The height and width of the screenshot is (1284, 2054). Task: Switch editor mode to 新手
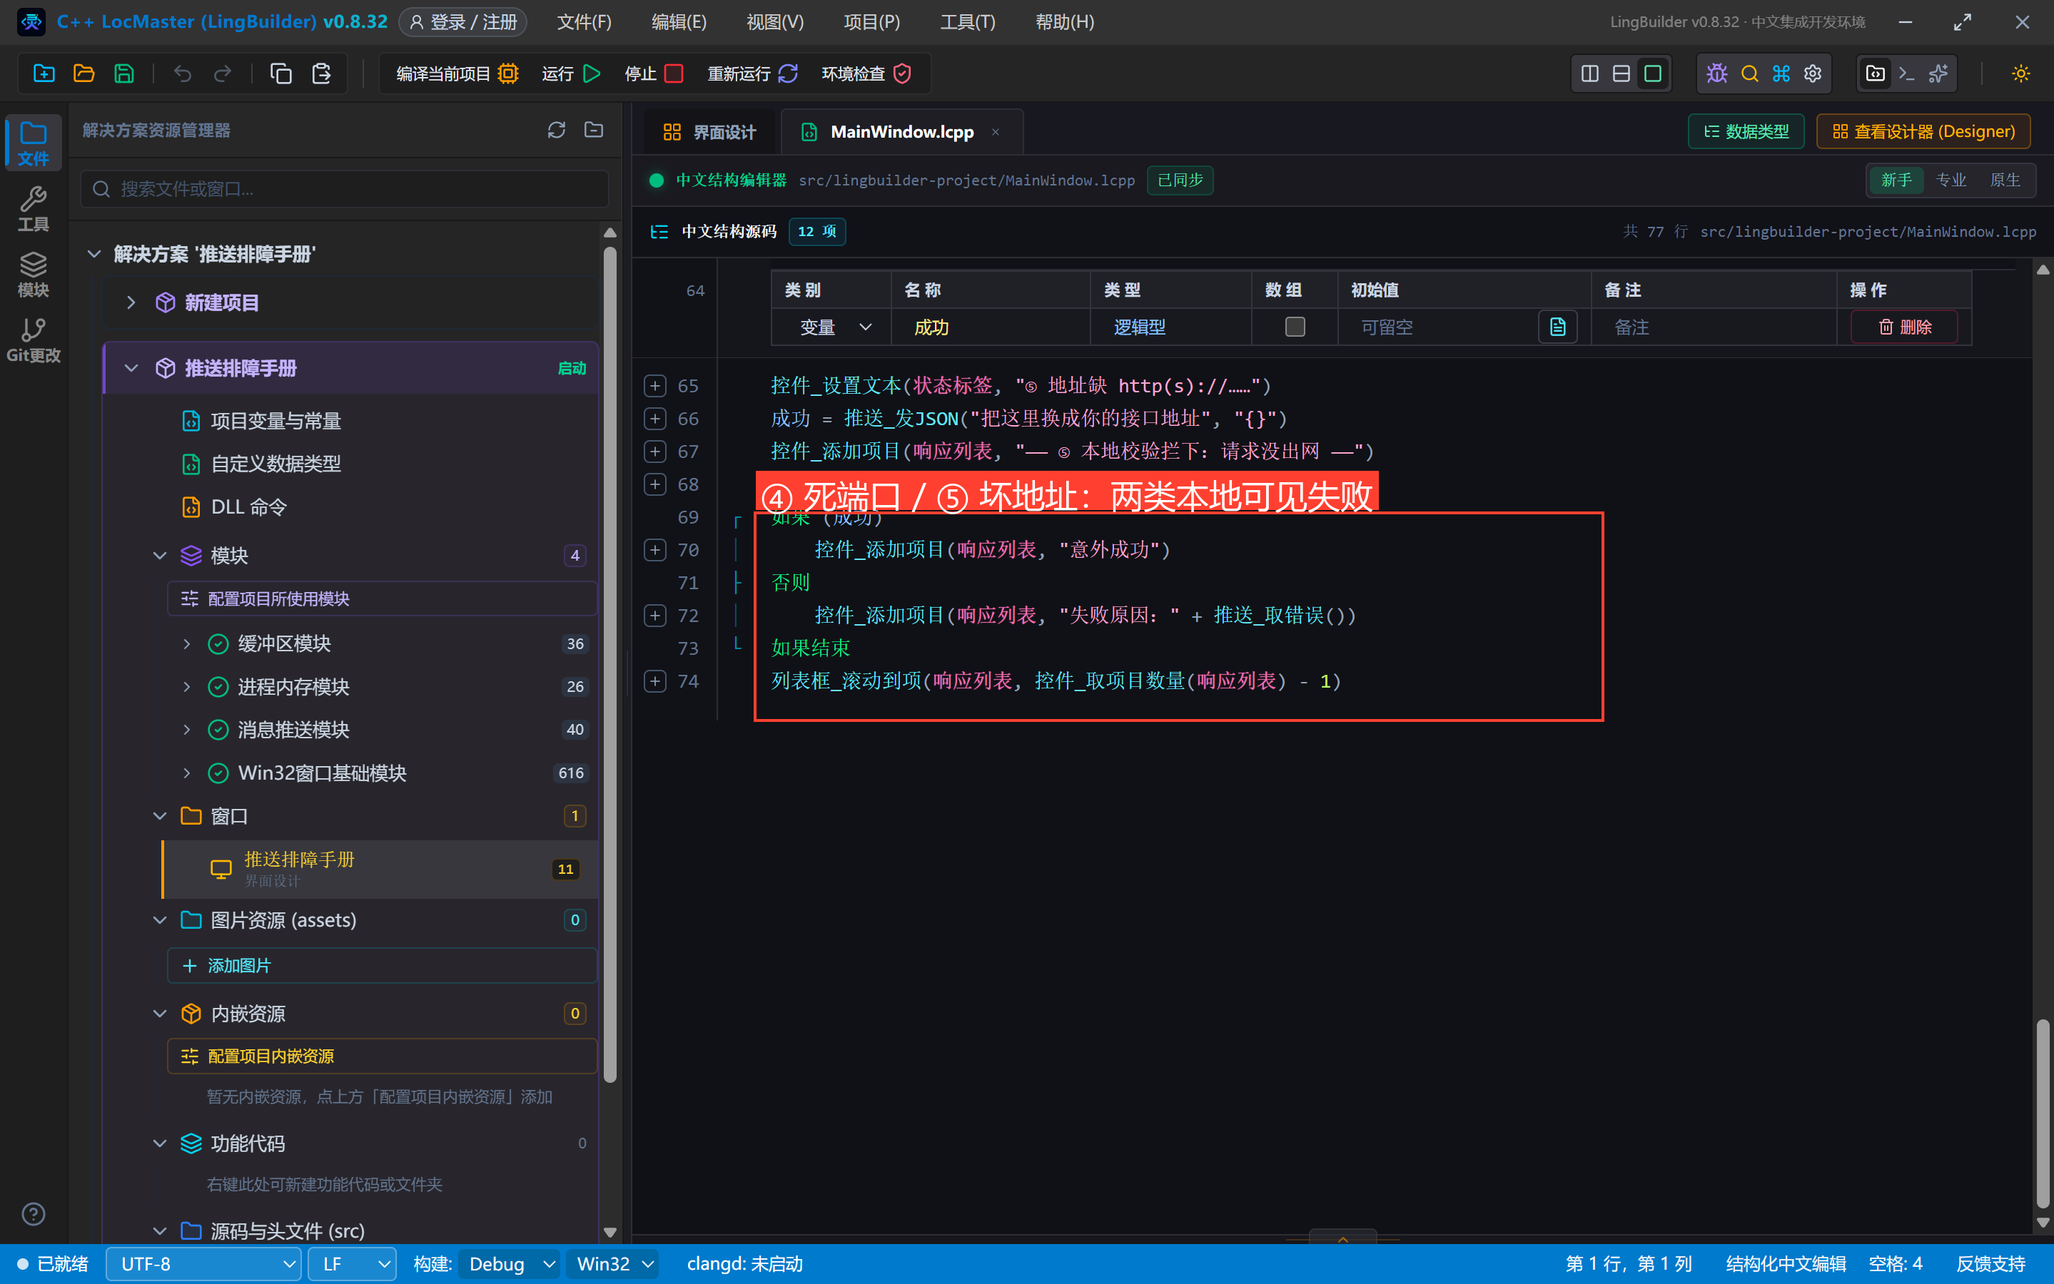[1896, 180]
